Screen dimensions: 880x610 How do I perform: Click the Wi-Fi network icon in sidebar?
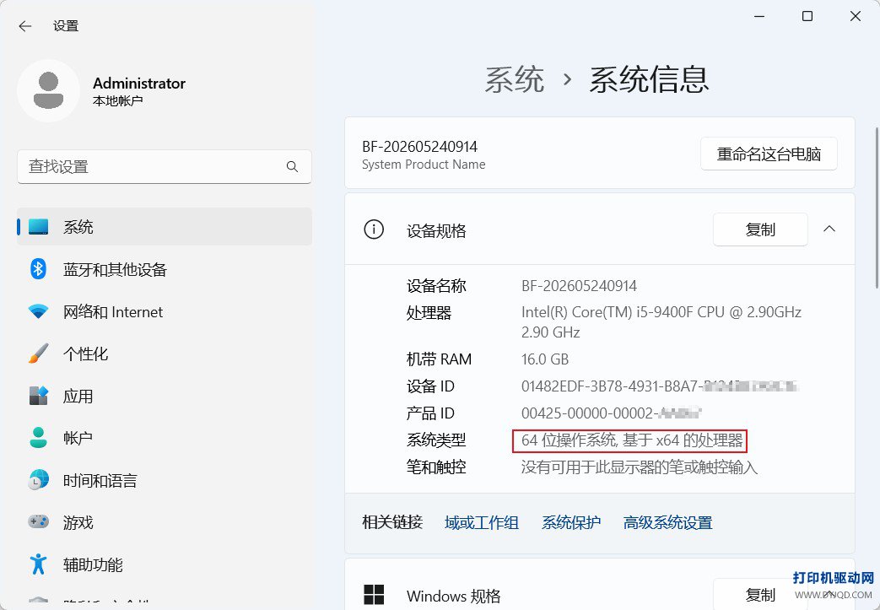pyautogui.click(x=38, y=311)
